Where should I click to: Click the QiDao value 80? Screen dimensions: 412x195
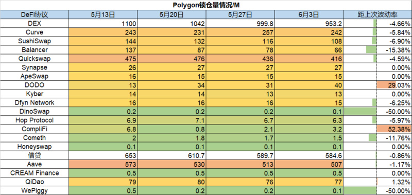[x=171, y=182]
